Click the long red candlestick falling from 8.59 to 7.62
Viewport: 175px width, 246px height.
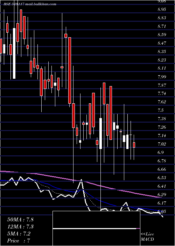[x=70, y=70]
